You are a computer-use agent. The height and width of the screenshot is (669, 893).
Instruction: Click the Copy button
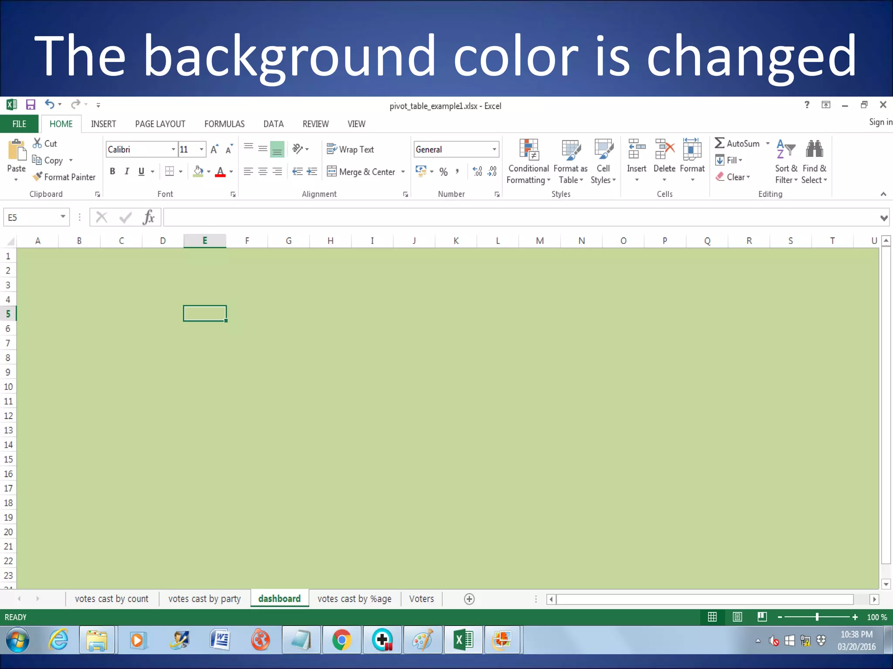[x=48, y=160]
